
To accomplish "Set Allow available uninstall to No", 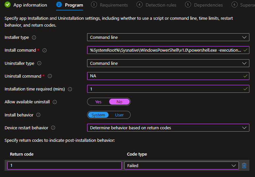I will (x=119, y=102).
